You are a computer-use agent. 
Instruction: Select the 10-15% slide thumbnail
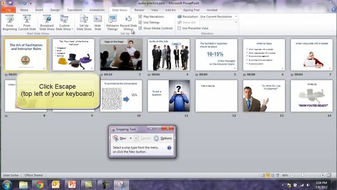(216, 55)
